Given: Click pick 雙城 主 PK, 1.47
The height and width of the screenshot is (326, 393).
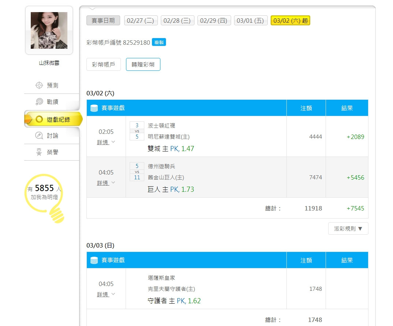Looking at the screenshot, I should 171,149.
